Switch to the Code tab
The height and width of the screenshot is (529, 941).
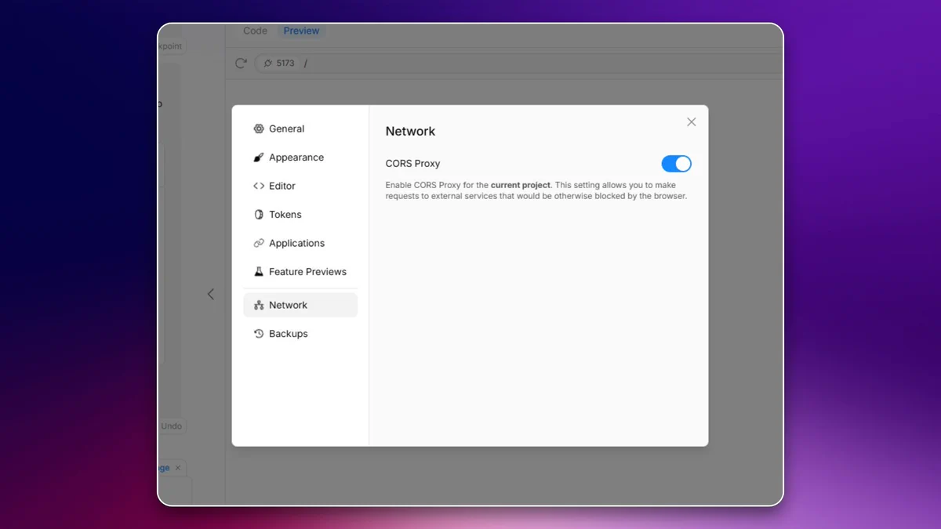click(x=255, y=31)
